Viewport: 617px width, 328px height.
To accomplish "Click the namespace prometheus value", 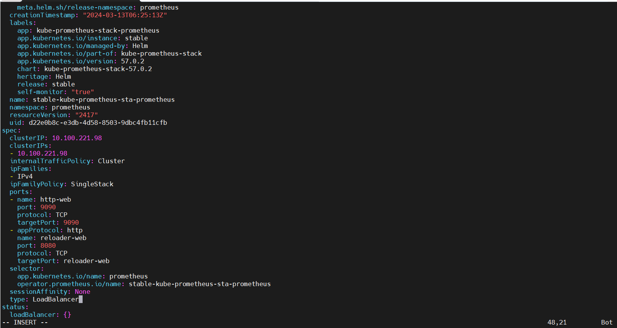I will [x=71, y=107].
